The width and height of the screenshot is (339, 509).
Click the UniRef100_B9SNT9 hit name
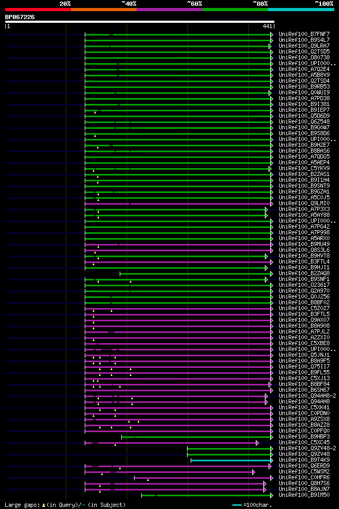pyautogui.click(x=304, y=186)
